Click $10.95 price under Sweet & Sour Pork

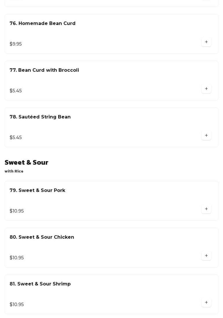click(17, 211)
